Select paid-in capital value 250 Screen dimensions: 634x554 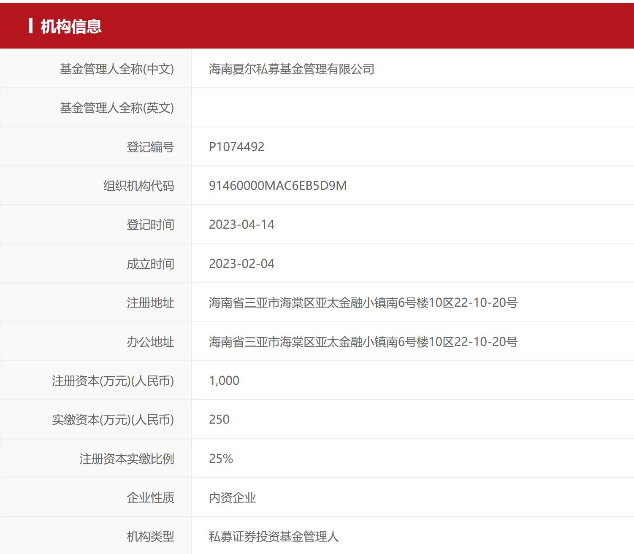[x=219, y=419]
